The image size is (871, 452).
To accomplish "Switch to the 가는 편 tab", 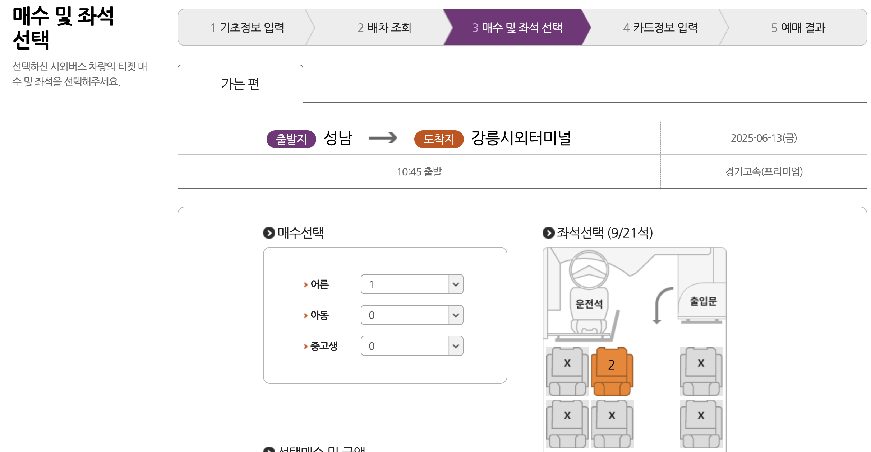I will pyautogui.click(x=240, y=84).
